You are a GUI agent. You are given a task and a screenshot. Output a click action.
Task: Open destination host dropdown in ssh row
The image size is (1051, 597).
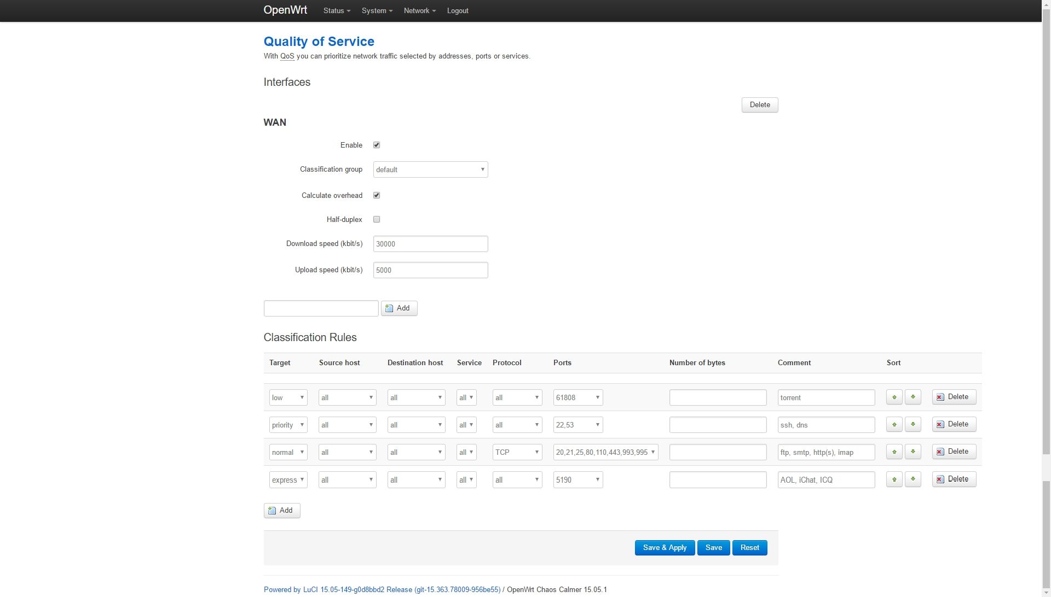point(417,425)
